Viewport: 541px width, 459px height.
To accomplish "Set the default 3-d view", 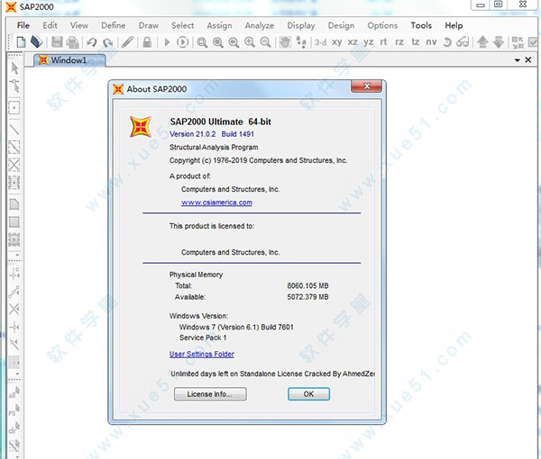I will tap(320, 42).
